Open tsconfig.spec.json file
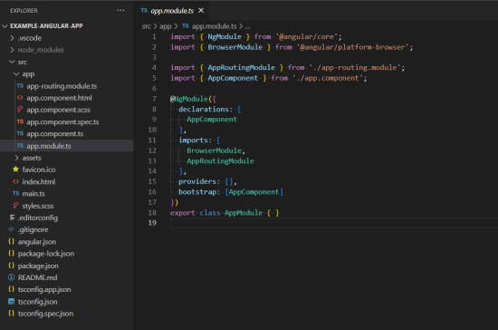 pyautogui.click(x=45, y=314)
